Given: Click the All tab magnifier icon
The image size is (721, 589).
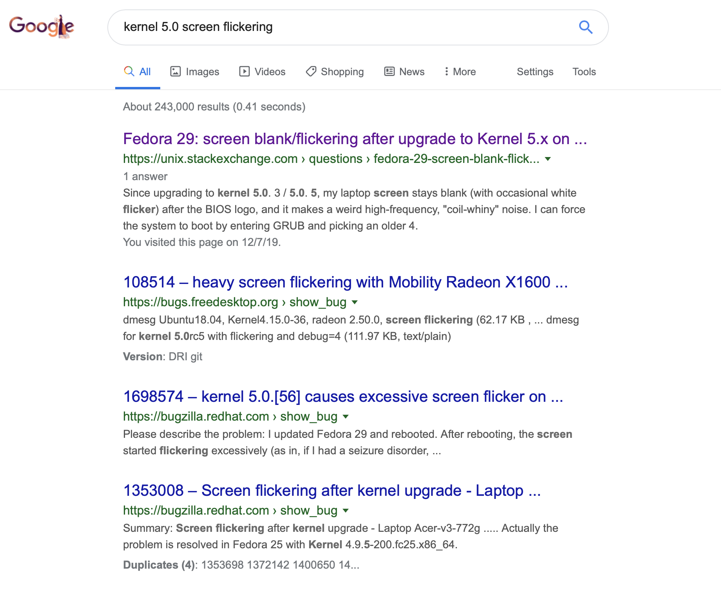Looking at the screenshot, I should click(129, 71).
